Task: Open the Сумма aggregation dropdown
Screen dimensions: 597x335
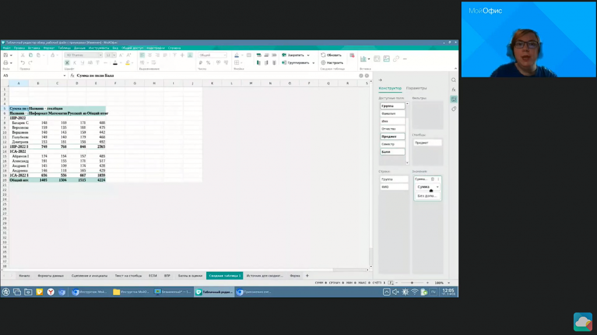Action: pyautogui.click(x=427, y=187)
